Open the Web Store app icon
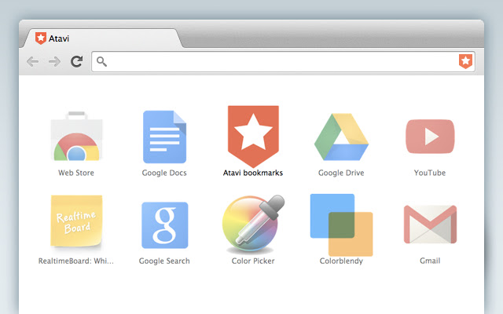Screen dimensions: 503x314 click(x=76, y=136)
